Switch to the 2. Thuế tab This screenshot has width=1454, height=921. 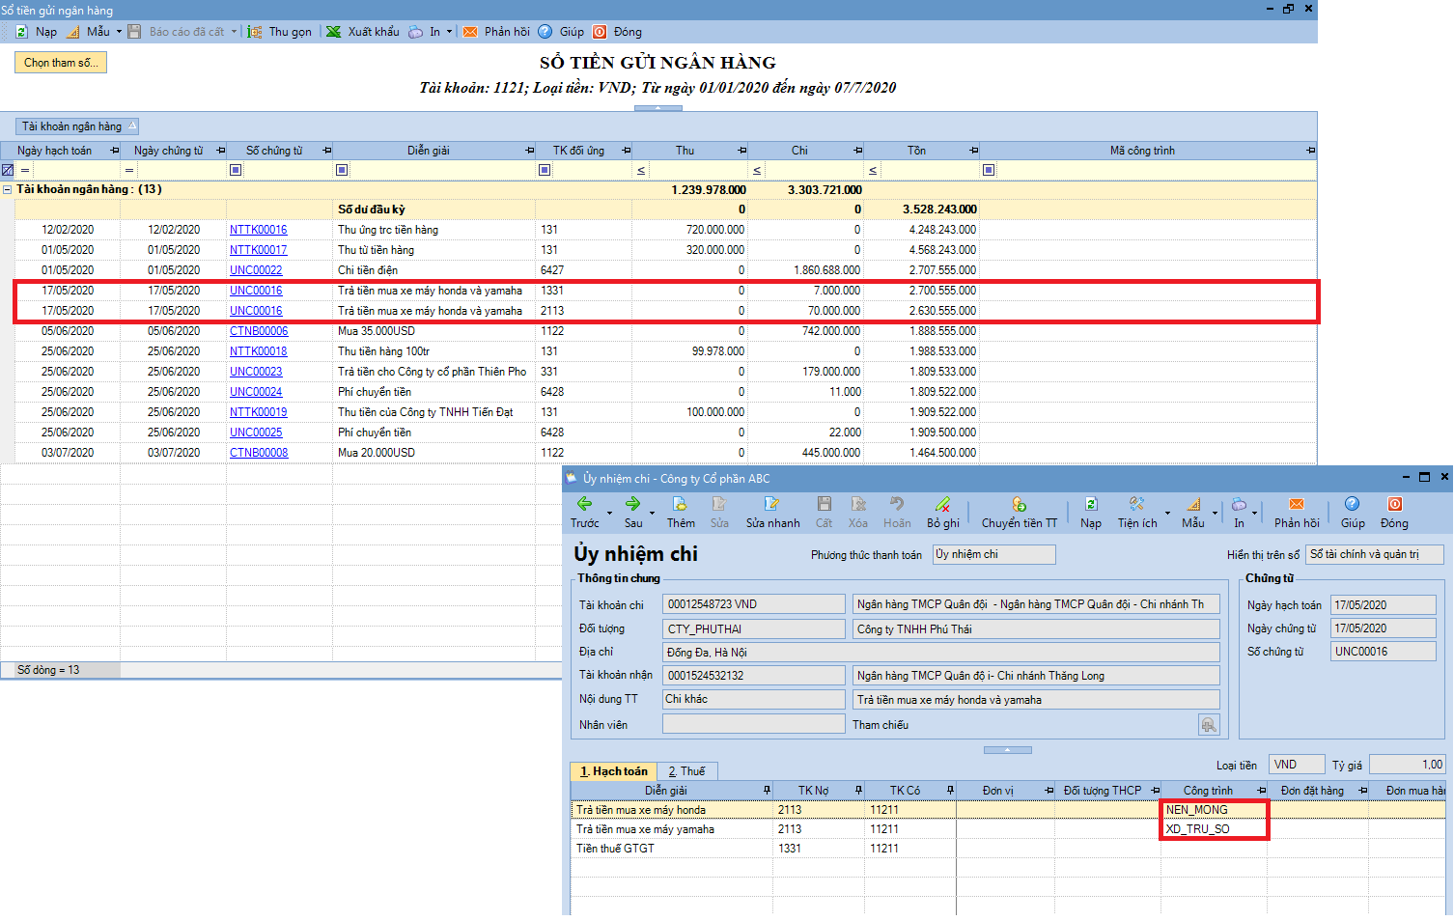coord(686,771)
